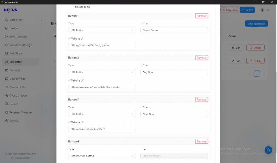Open the Group Grabber page
Screen dimensions: 277x163
coord(21,95)
